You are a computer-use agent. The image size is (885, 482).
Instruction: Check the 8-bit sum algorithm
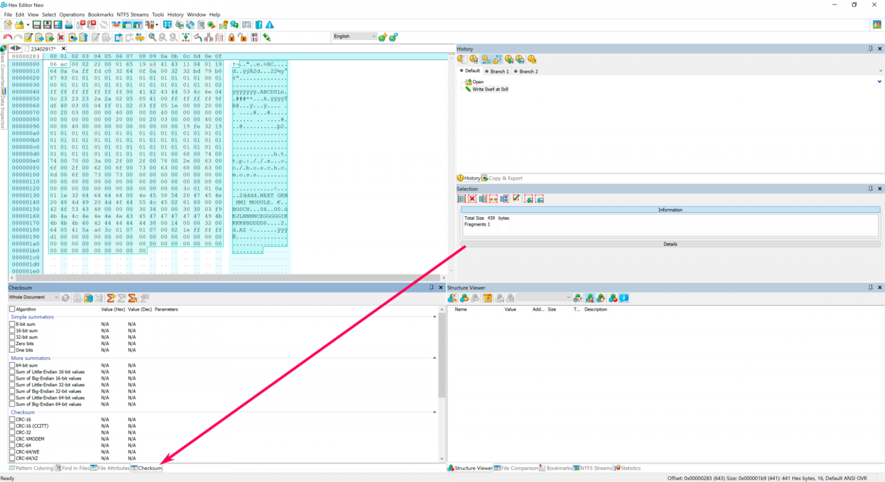click(x=12, y=324)
